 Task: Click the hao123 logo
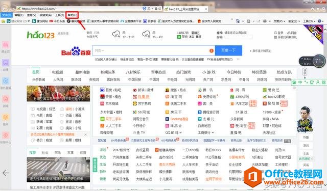(41, 35)
